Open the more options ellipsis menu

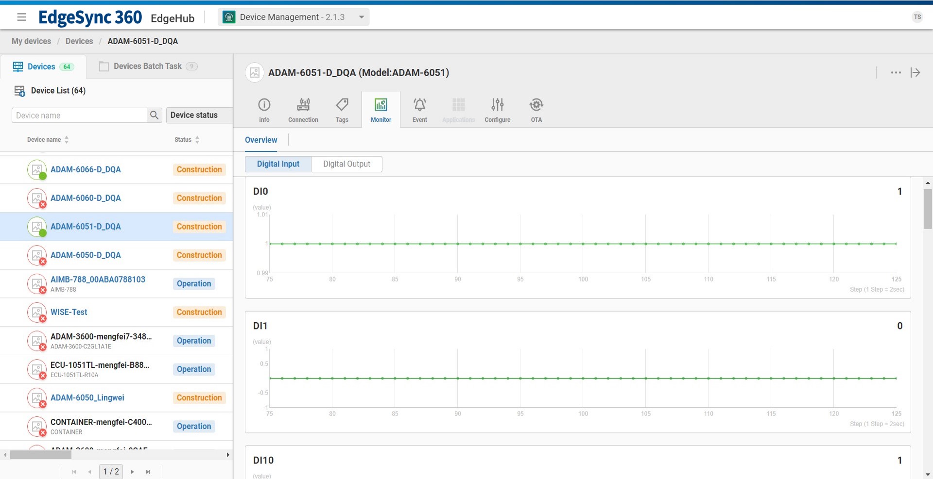(x=896, y=73)
